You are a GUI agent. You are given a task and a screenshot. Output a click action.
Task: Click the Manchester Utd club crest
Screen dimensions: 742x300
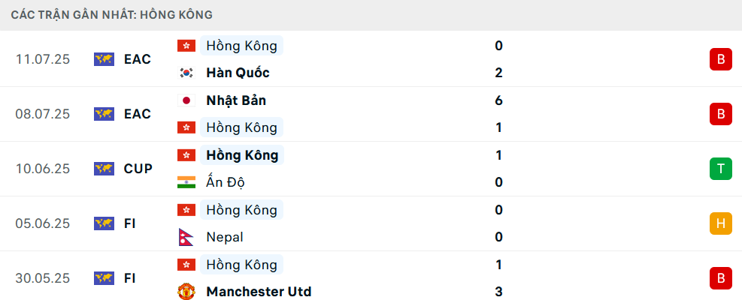click(x=186, y=292)
